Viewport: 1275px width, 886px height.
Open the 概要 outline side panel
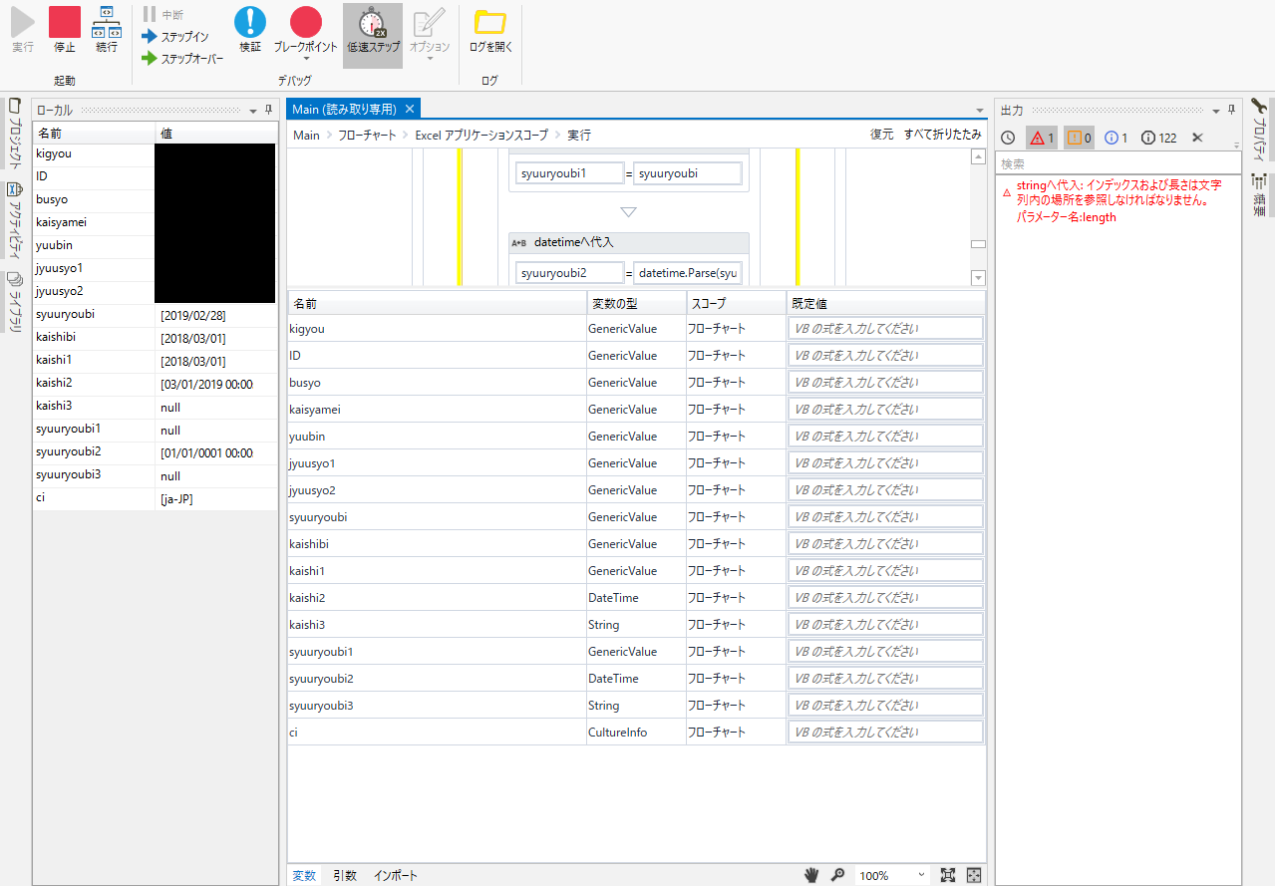[1259, 193]
